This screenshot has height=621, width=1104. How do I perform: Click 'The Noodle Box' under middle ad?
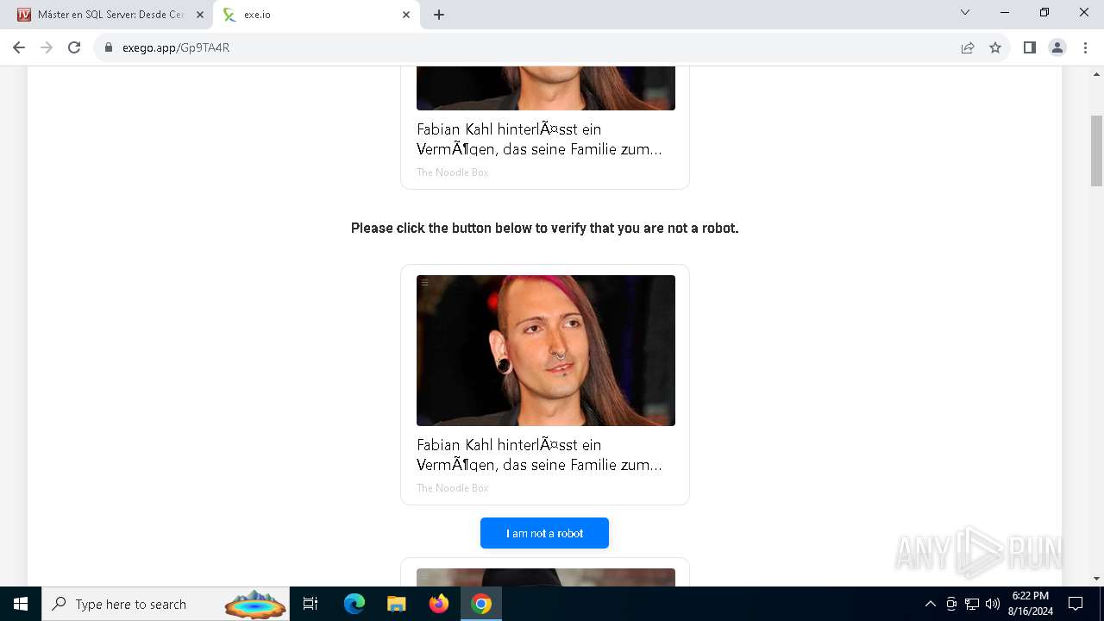[452, 488]
